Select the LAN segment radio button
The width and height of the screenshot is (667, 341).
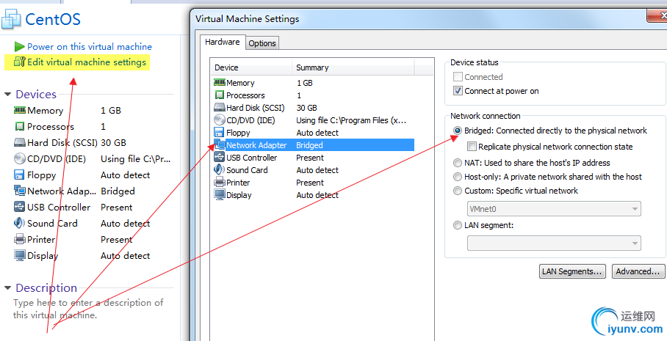click(x=458, y=225)
